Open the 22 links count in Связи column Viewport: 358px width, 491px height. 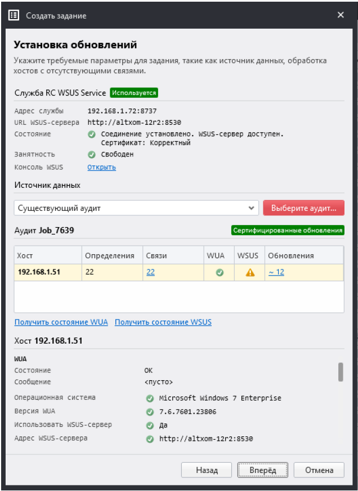click(150, 272)
